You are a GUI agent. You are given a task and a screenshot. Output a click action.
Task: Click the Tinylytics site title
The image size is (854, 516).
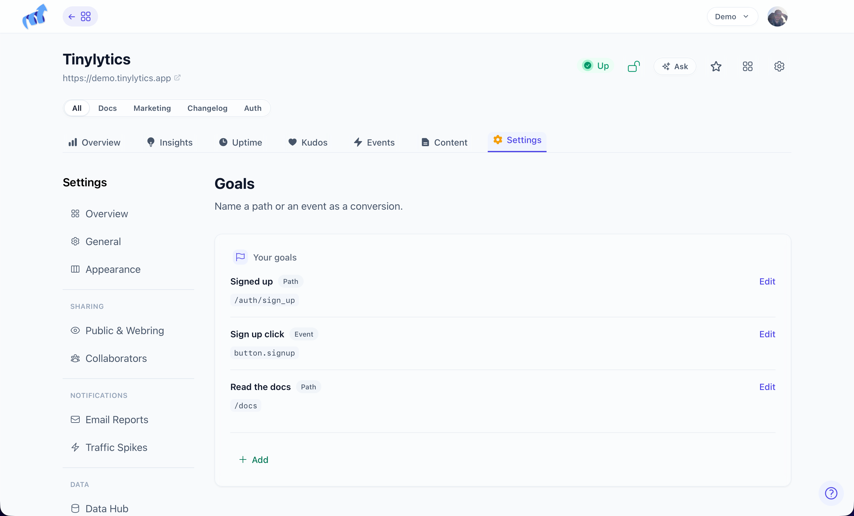pos(96,59)
